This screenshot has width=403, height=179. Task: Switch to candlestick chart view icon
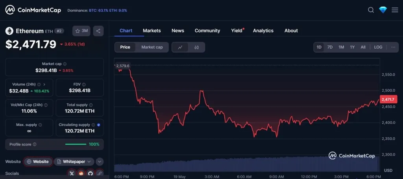[197, 47]
